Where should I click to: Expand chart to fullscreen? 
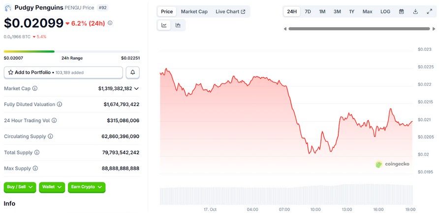point(429,11)
